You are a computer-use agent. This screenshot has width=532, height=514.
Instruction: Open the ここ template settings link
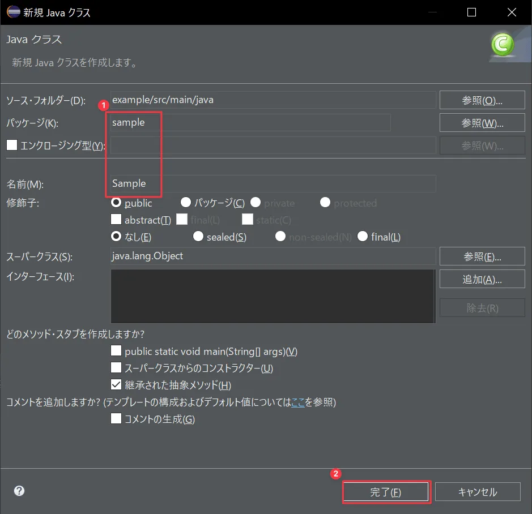pyautogui.click(x=298, y=402)
